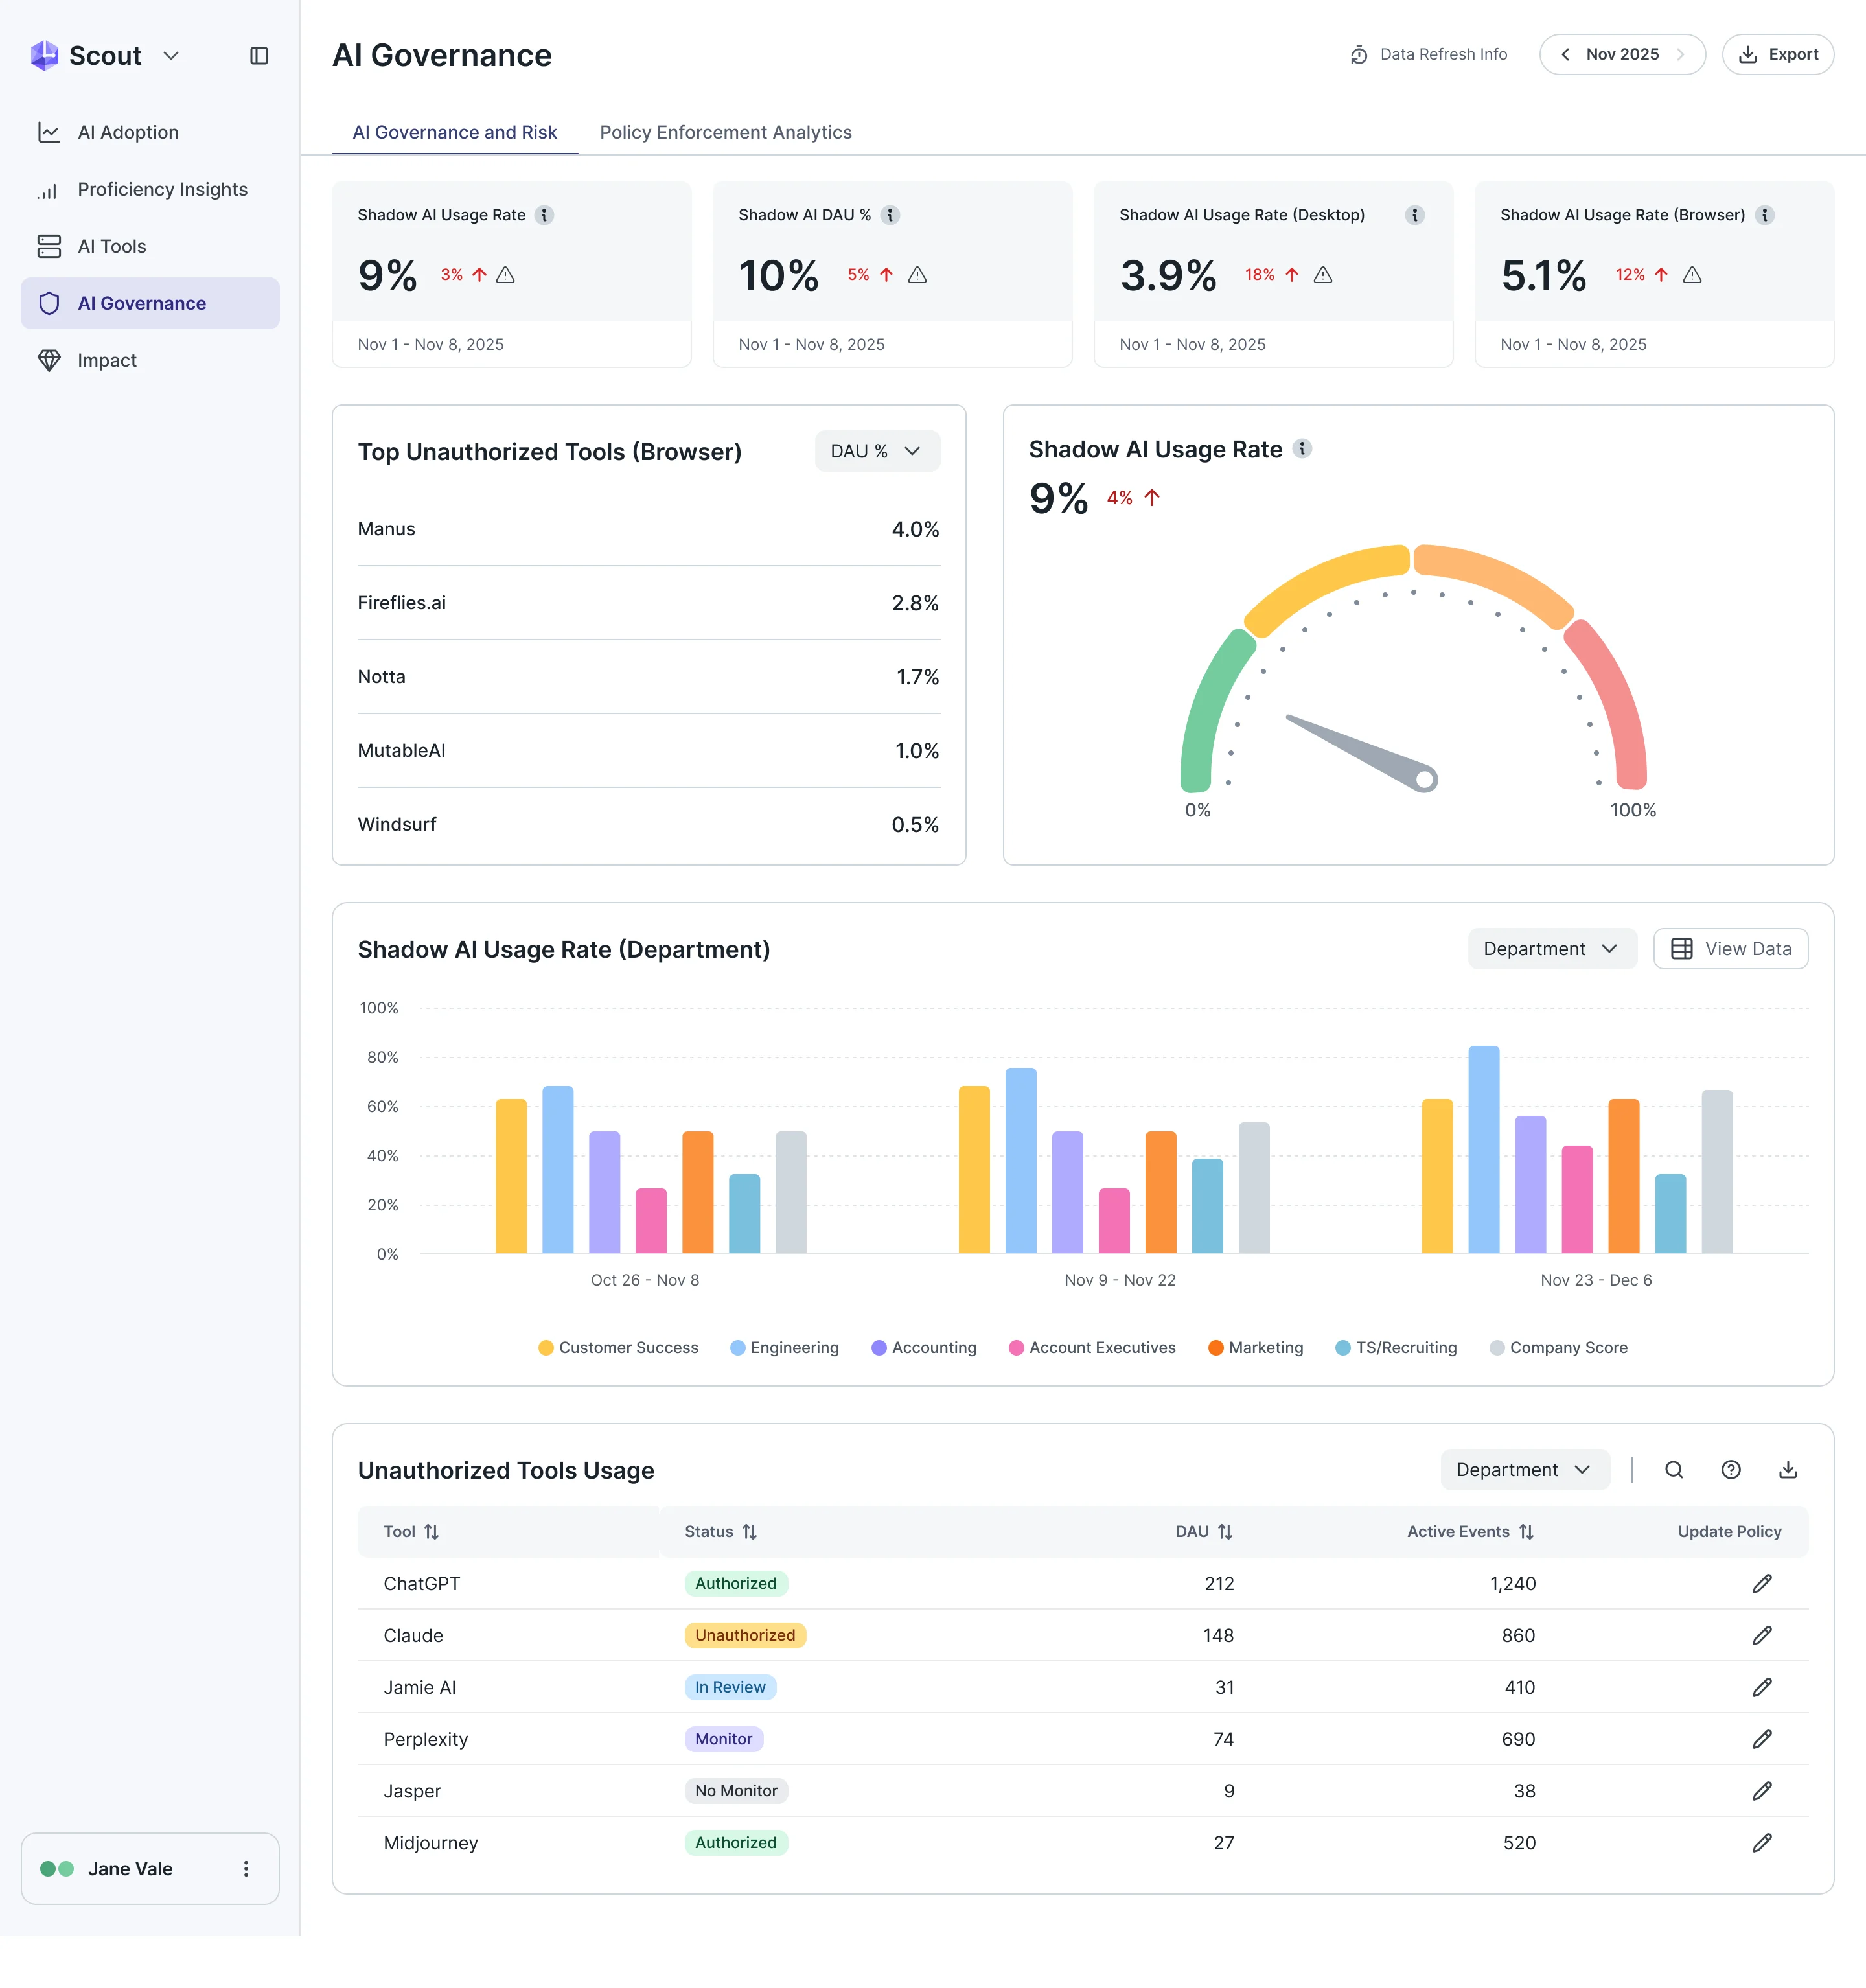Click the info icon on Shadow AI Usage Rate (Browser) card
1866x1988 pixels.
coord(1765,215)
